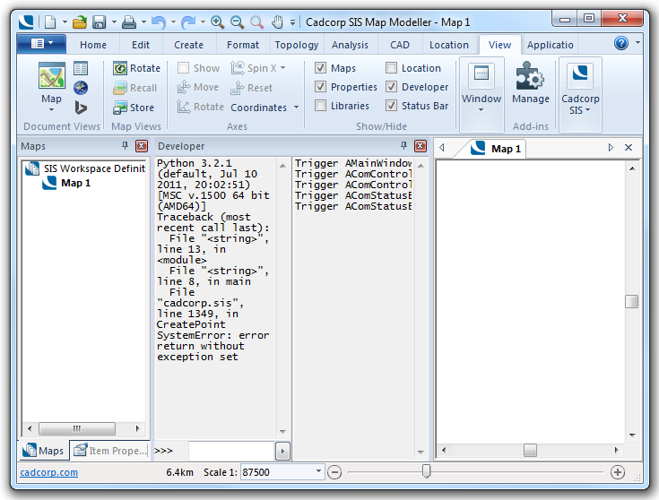Pin the Developer panel with pushpin
This screenshot has width=659, height=500.
point(403,146)
